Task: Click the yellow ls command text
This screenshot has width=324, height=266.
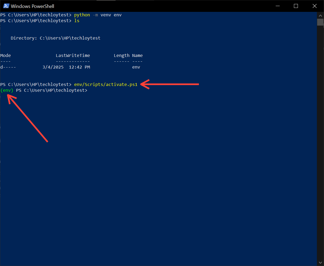Action: pyautogui.click(x=77, y=21)
